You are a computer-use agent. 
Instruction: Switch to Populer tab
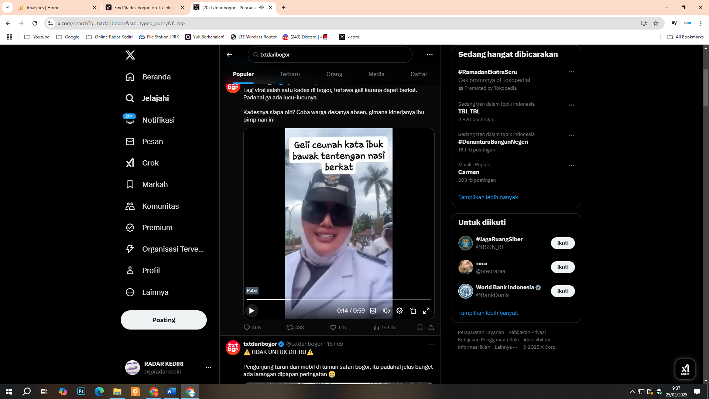tap(243, 74)
